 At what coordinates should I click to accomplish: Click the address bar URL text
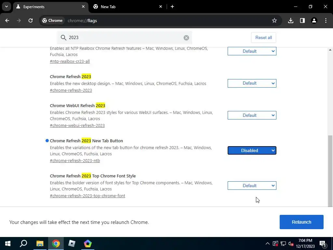[82, 21]
